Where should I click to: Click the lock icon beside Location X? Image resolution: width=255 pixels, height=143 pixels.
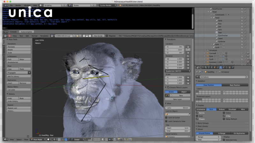point(188,46)
